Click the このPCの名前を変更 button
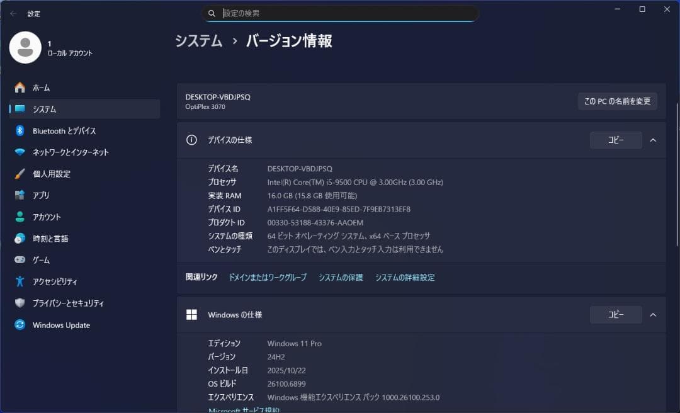This screenshot has height=413, width=680. point(617,101)
